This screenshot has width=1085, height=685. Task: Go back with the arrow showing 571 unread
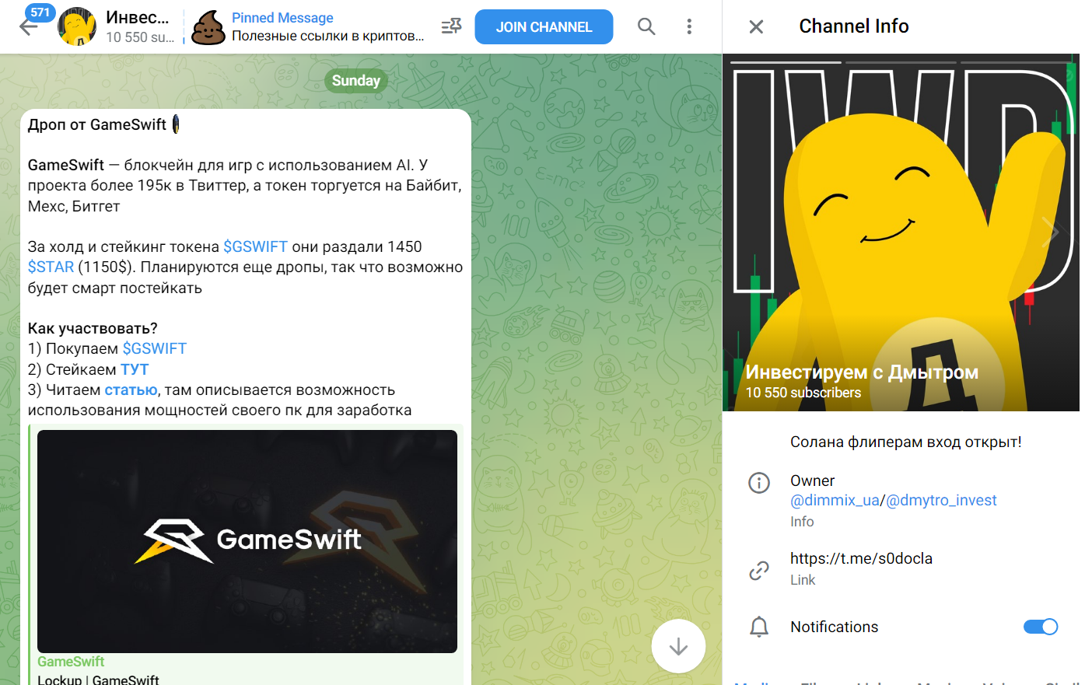[30, 26]
